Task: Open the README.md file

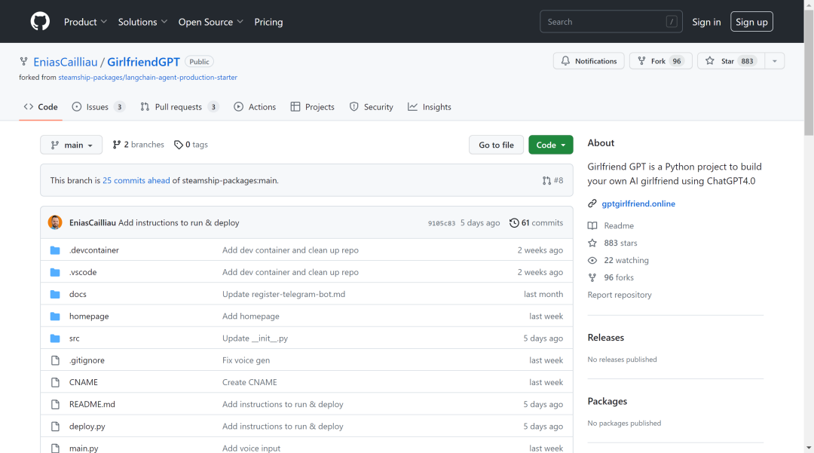Action: tap(92, 404)
